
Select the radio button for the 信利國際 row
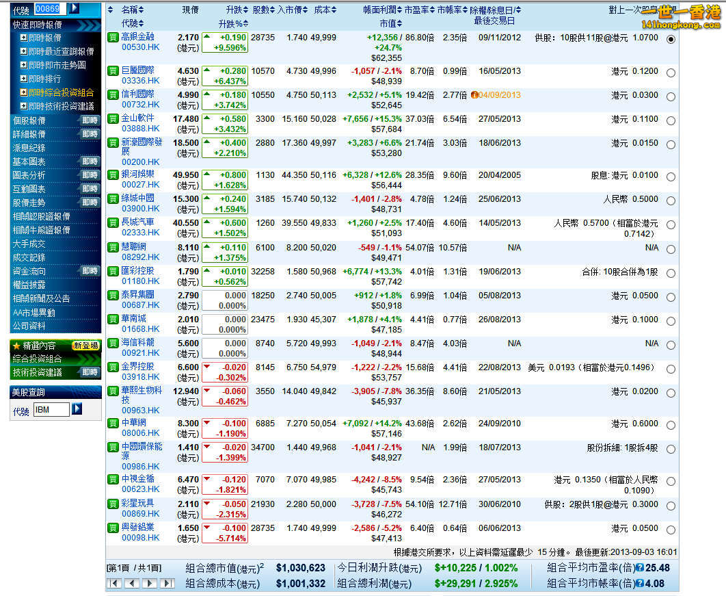coord(671,97)
